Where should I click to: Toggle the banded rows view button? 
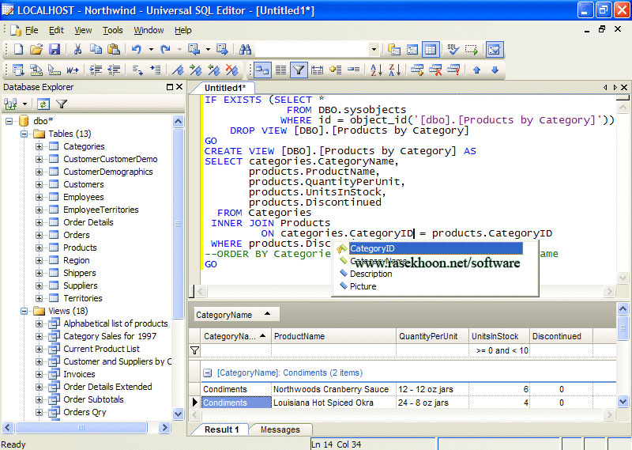[280, 70]
